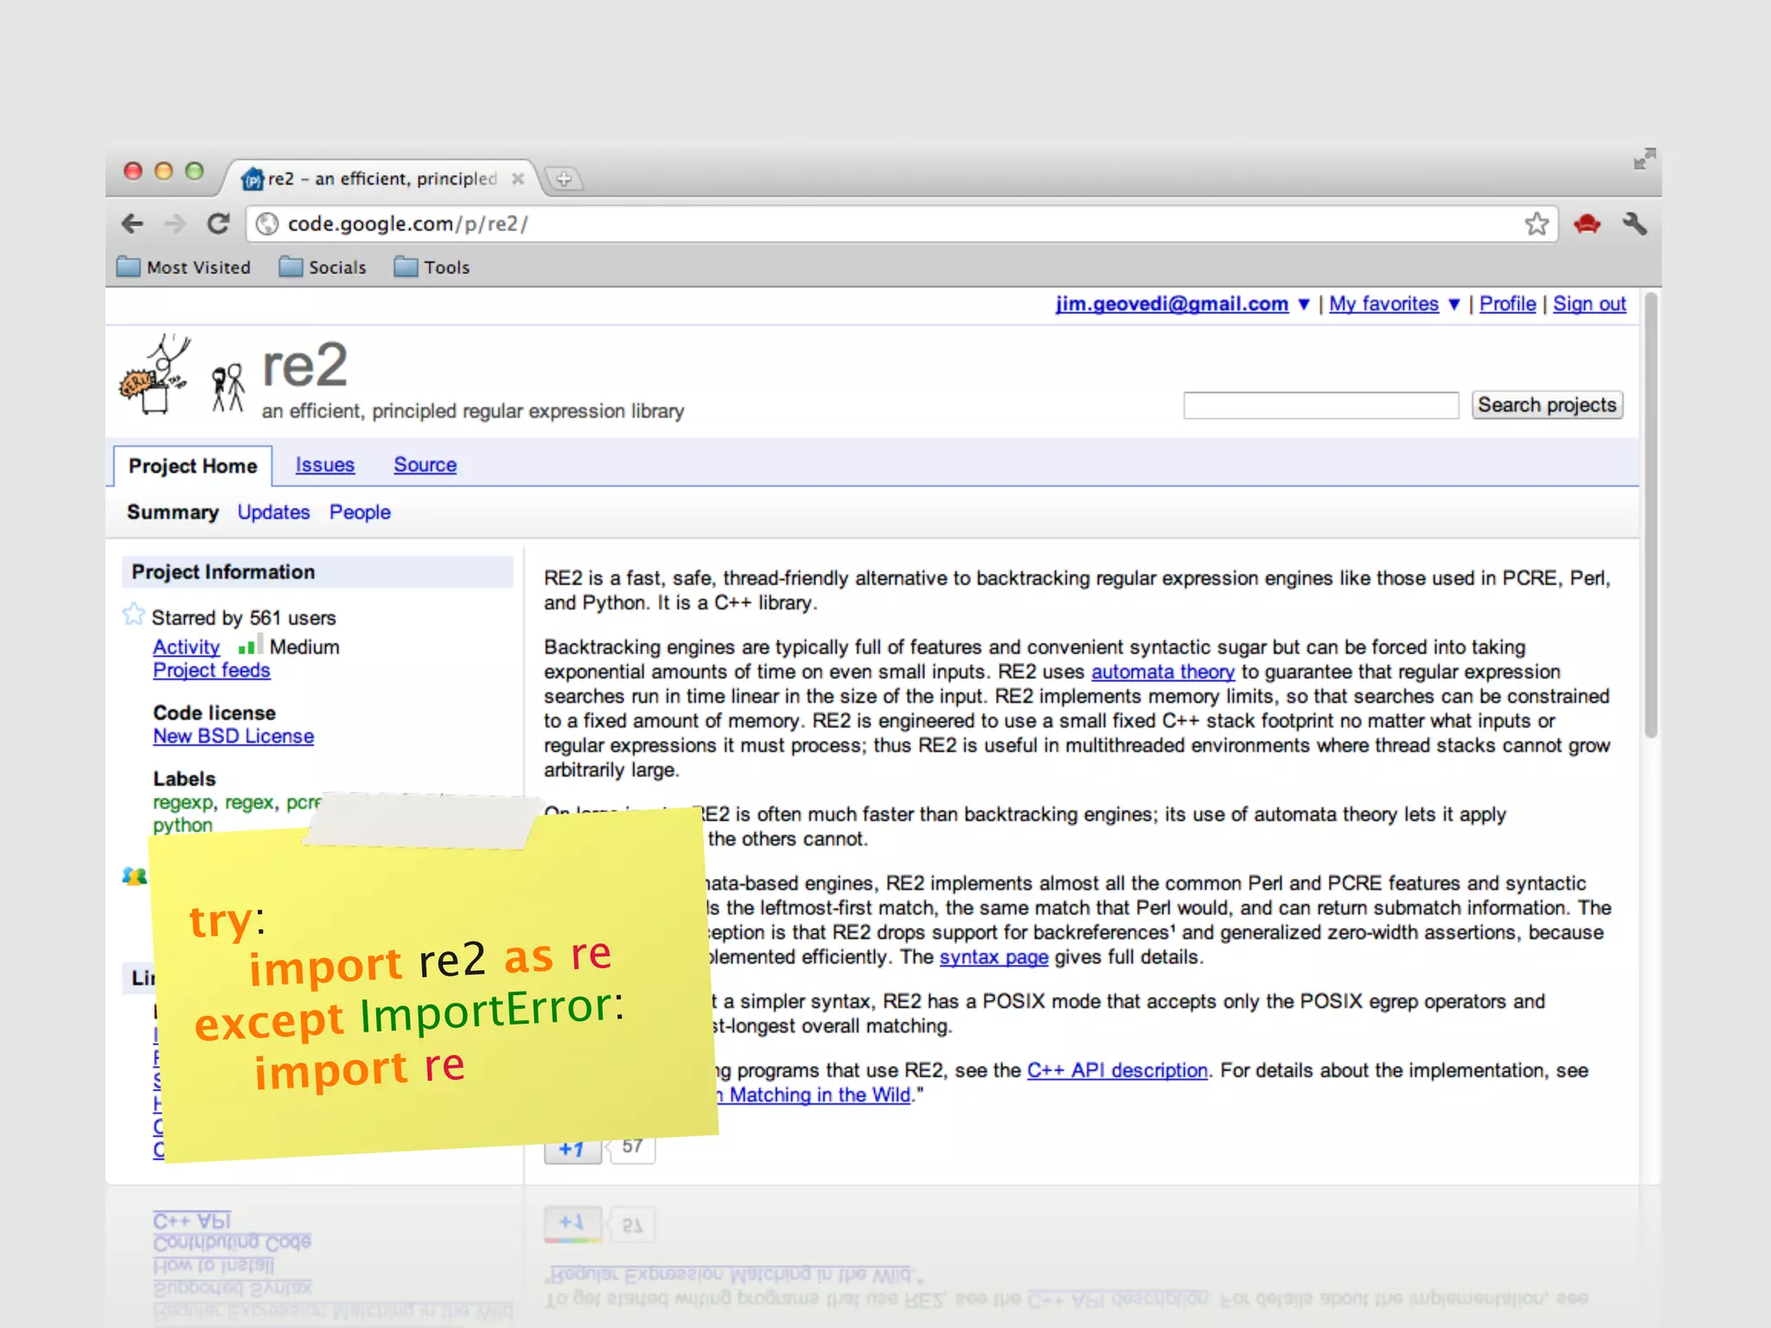This screenshot has height=1328, width=1771.
Task: Expand the jim.geovedi@gmail.com account dropdown
Action: click(x=1304, y=304)
